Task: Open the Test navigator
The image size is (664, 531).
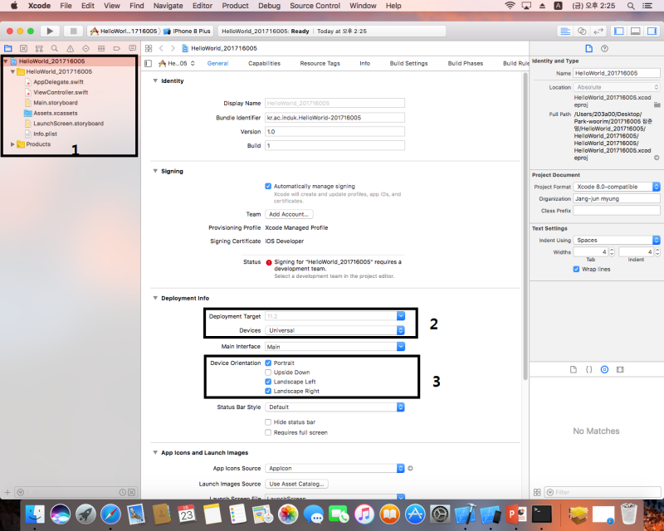Action: click(x=86, y=48)
